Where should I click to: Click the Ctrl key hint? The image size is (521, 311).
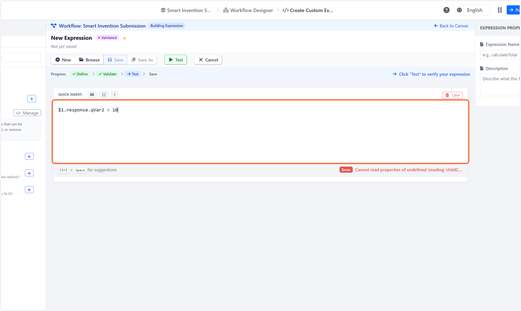pyautogui.click(x=63, y=170)
